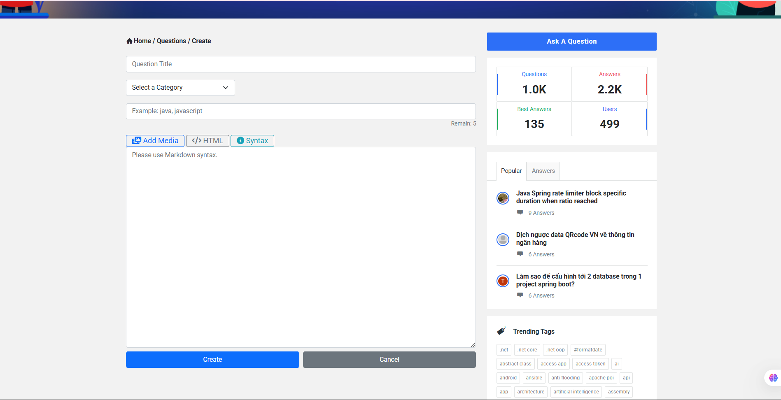Click the red T avatar icon
781x400 pixels.
coord(503,281)
